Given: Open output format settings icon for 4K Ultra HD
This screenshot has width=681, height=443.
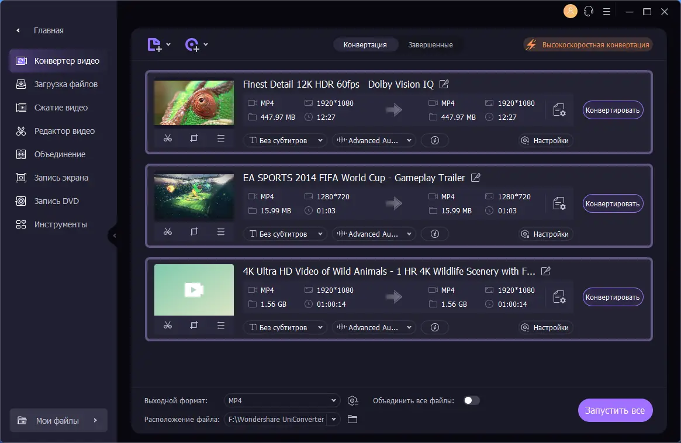Looking at the screenshot, I should [x=559, y=297].
